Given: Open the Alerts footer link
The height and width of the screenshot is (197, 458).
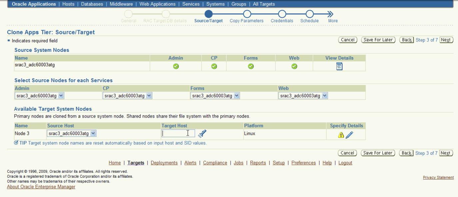Looking at the screenshot, I should point(191,163).
